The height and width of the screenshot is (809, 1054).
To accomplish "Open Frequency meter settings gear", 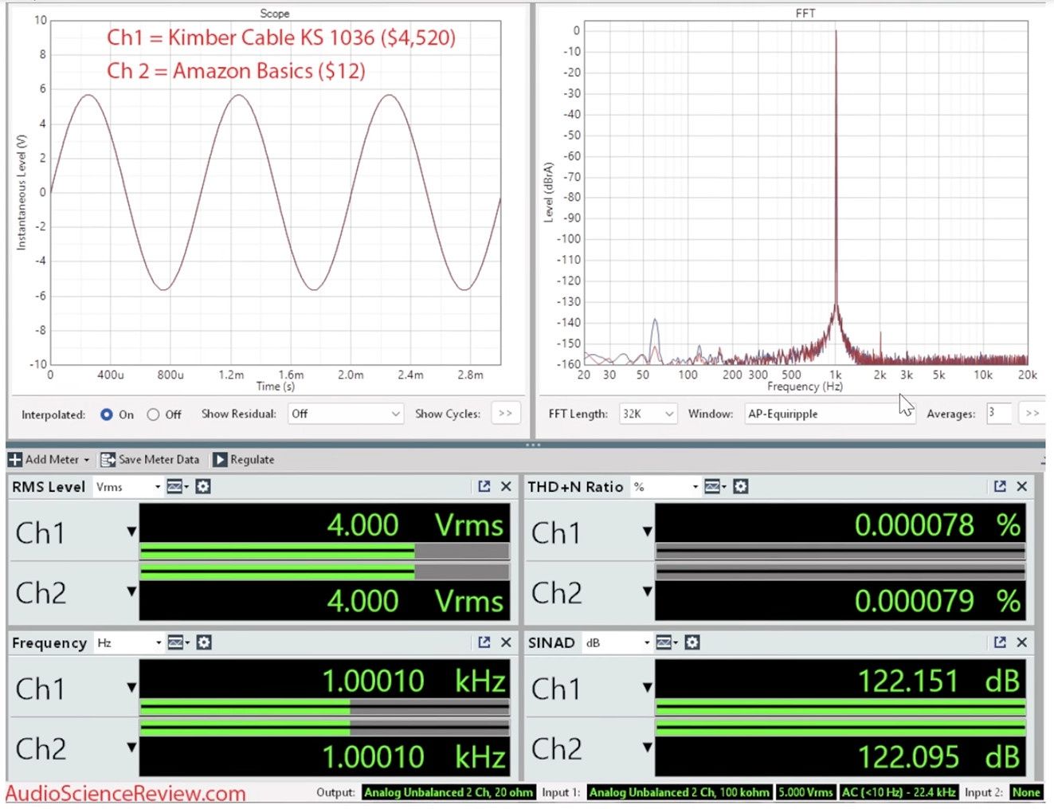I will [x=204, y=642].
